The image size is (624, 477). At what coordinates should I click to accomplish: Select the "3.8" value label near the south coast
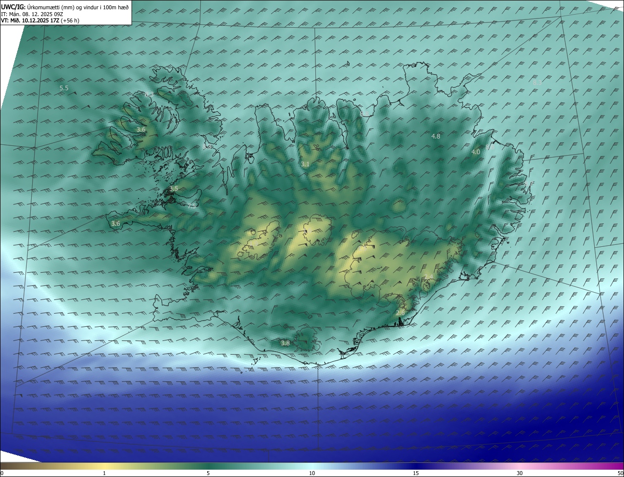point(285,343)
